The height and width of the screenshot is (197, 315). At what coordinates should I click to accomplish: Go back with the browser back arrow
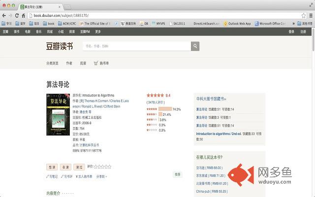click(x=4, y=15)
